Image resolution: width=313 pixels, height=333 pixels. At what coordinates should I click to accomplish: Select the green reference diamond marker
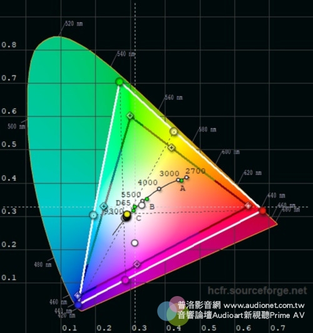pos(130,116)
